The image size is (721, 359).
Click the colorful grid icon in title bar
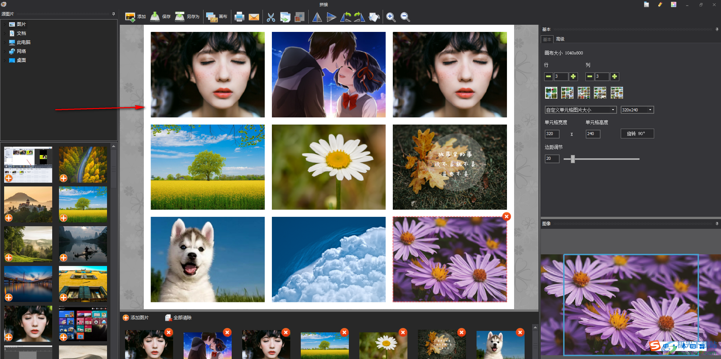point(674,5)
